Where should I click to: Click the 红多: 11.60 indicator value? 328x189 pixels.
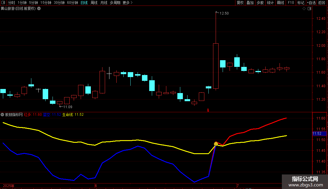[x=33, y=115]
